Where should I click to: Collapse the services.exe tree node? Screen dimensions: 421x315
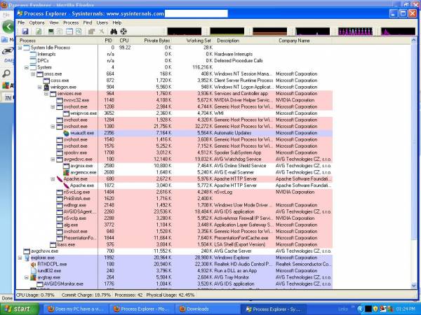(x=46, y=94)
